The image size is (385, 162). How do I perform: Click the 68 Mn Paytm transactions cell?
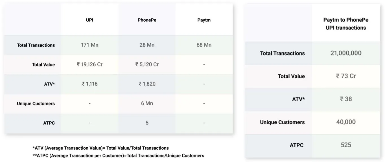pos(204,45)
